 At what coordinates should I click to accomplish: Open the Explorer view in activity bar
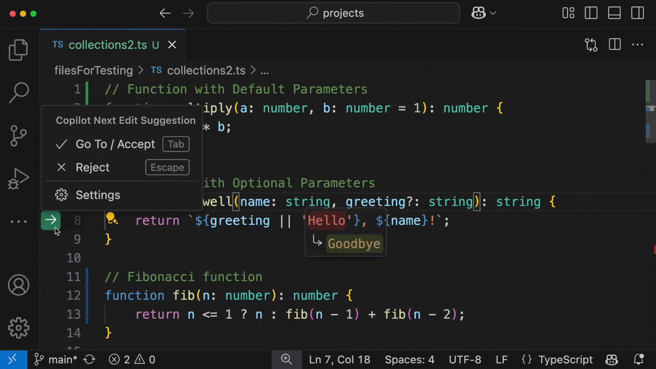coord(18,50)
